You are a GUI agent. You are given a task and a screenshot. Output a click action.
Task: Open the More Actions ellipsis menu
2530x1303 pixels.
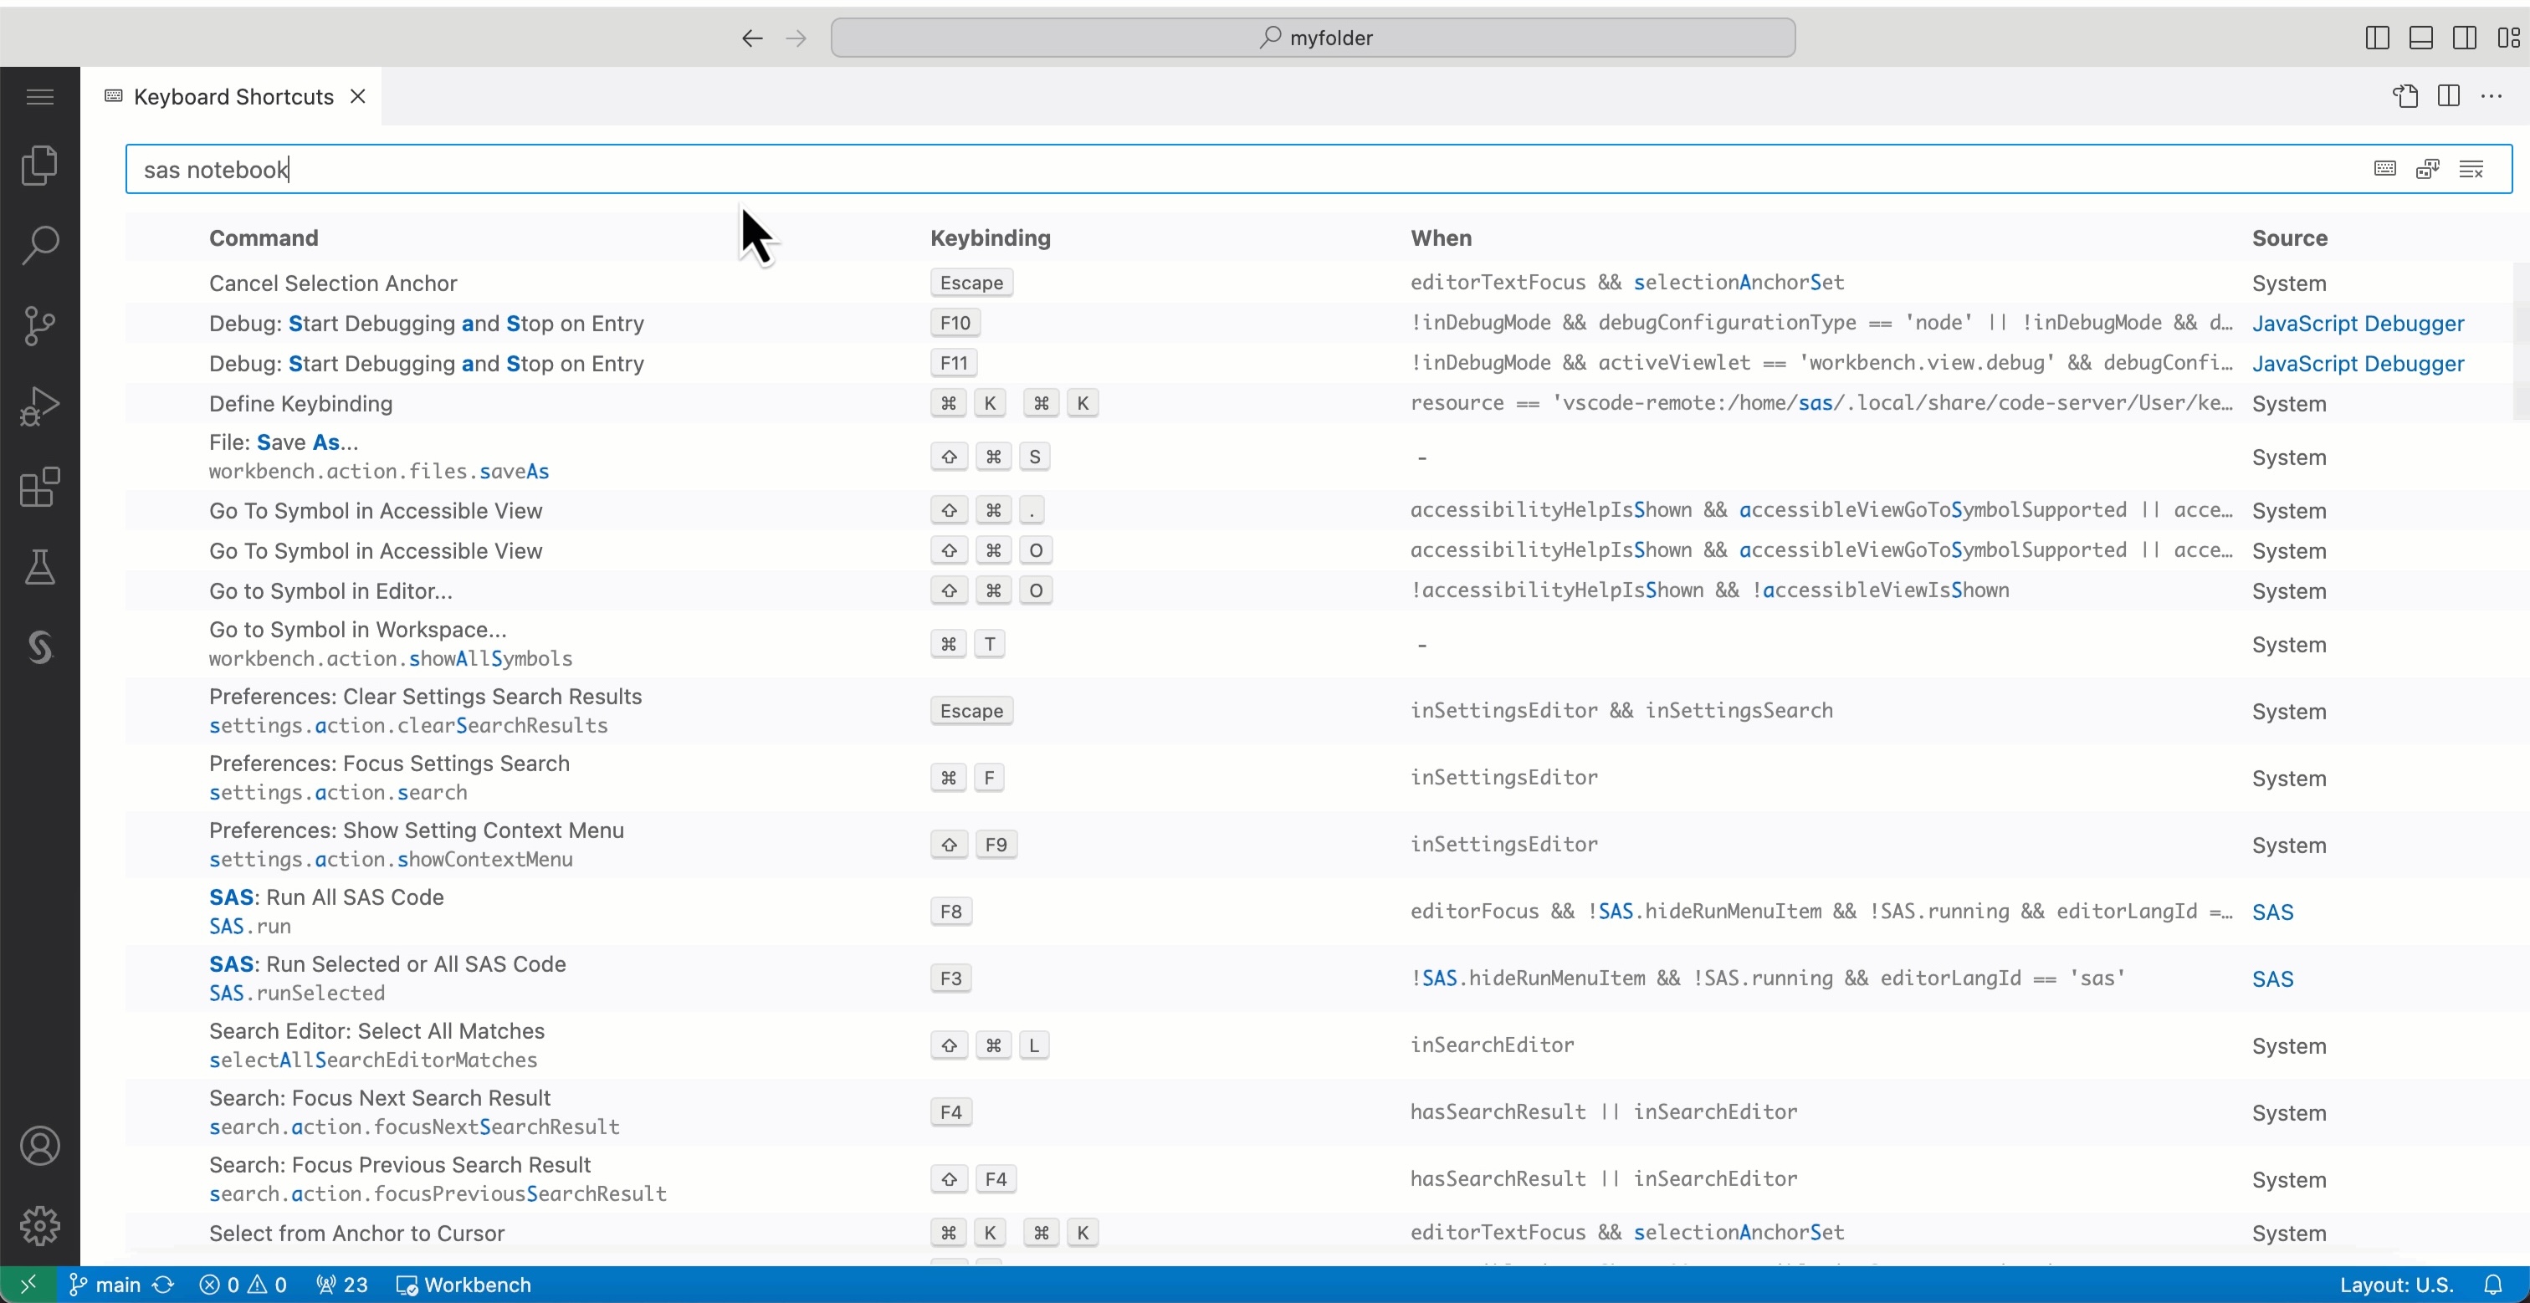2492,96
